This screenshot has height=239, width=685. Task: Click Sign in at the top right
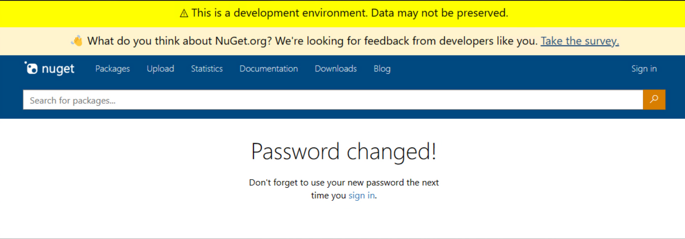tap(644, 69)
